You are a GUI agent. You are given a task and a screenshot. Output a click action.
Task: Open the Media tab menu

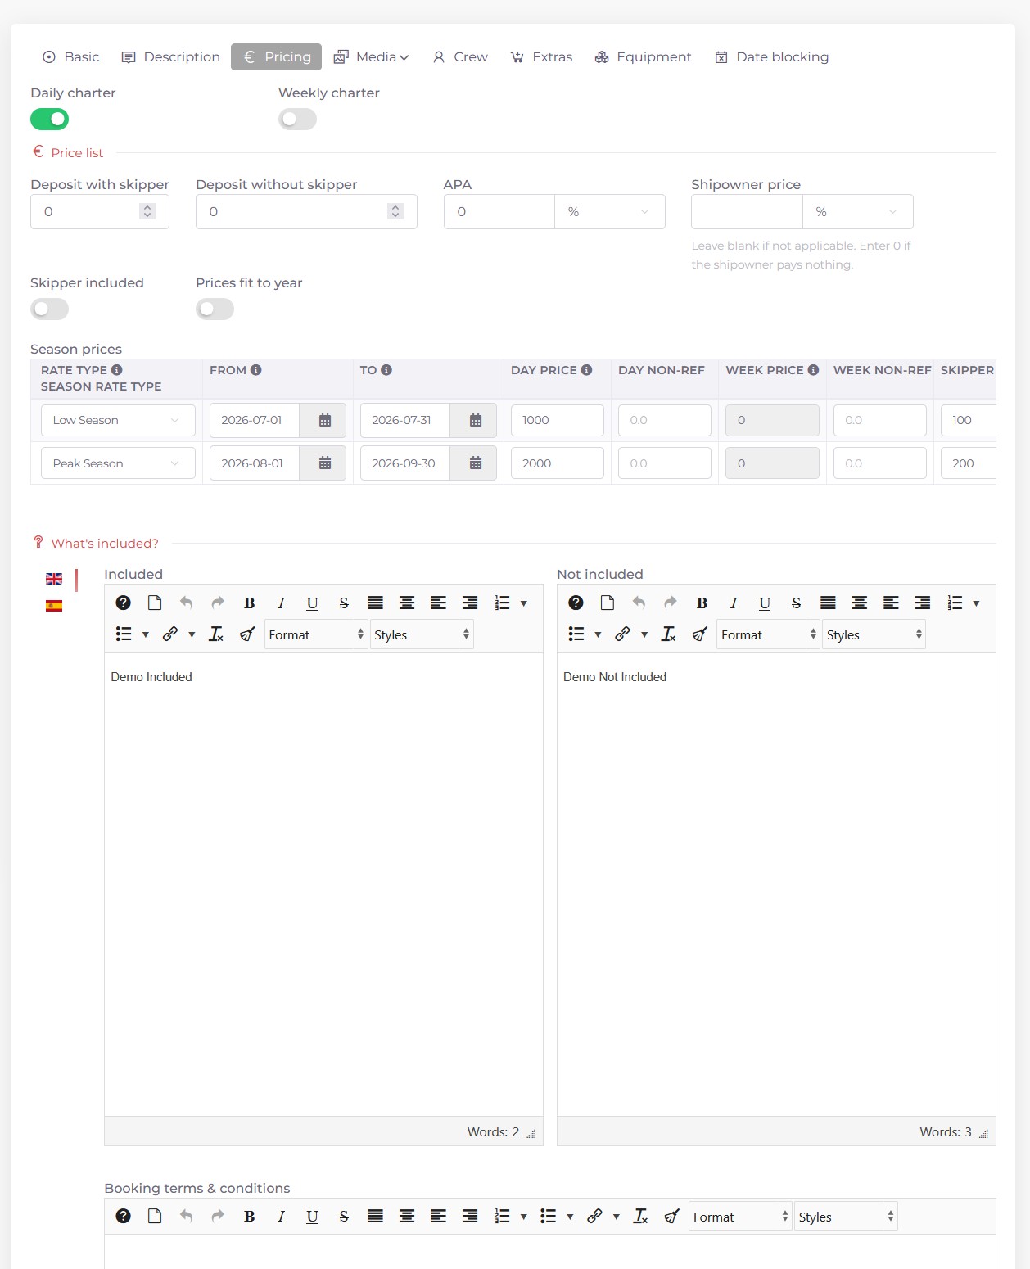371,57
